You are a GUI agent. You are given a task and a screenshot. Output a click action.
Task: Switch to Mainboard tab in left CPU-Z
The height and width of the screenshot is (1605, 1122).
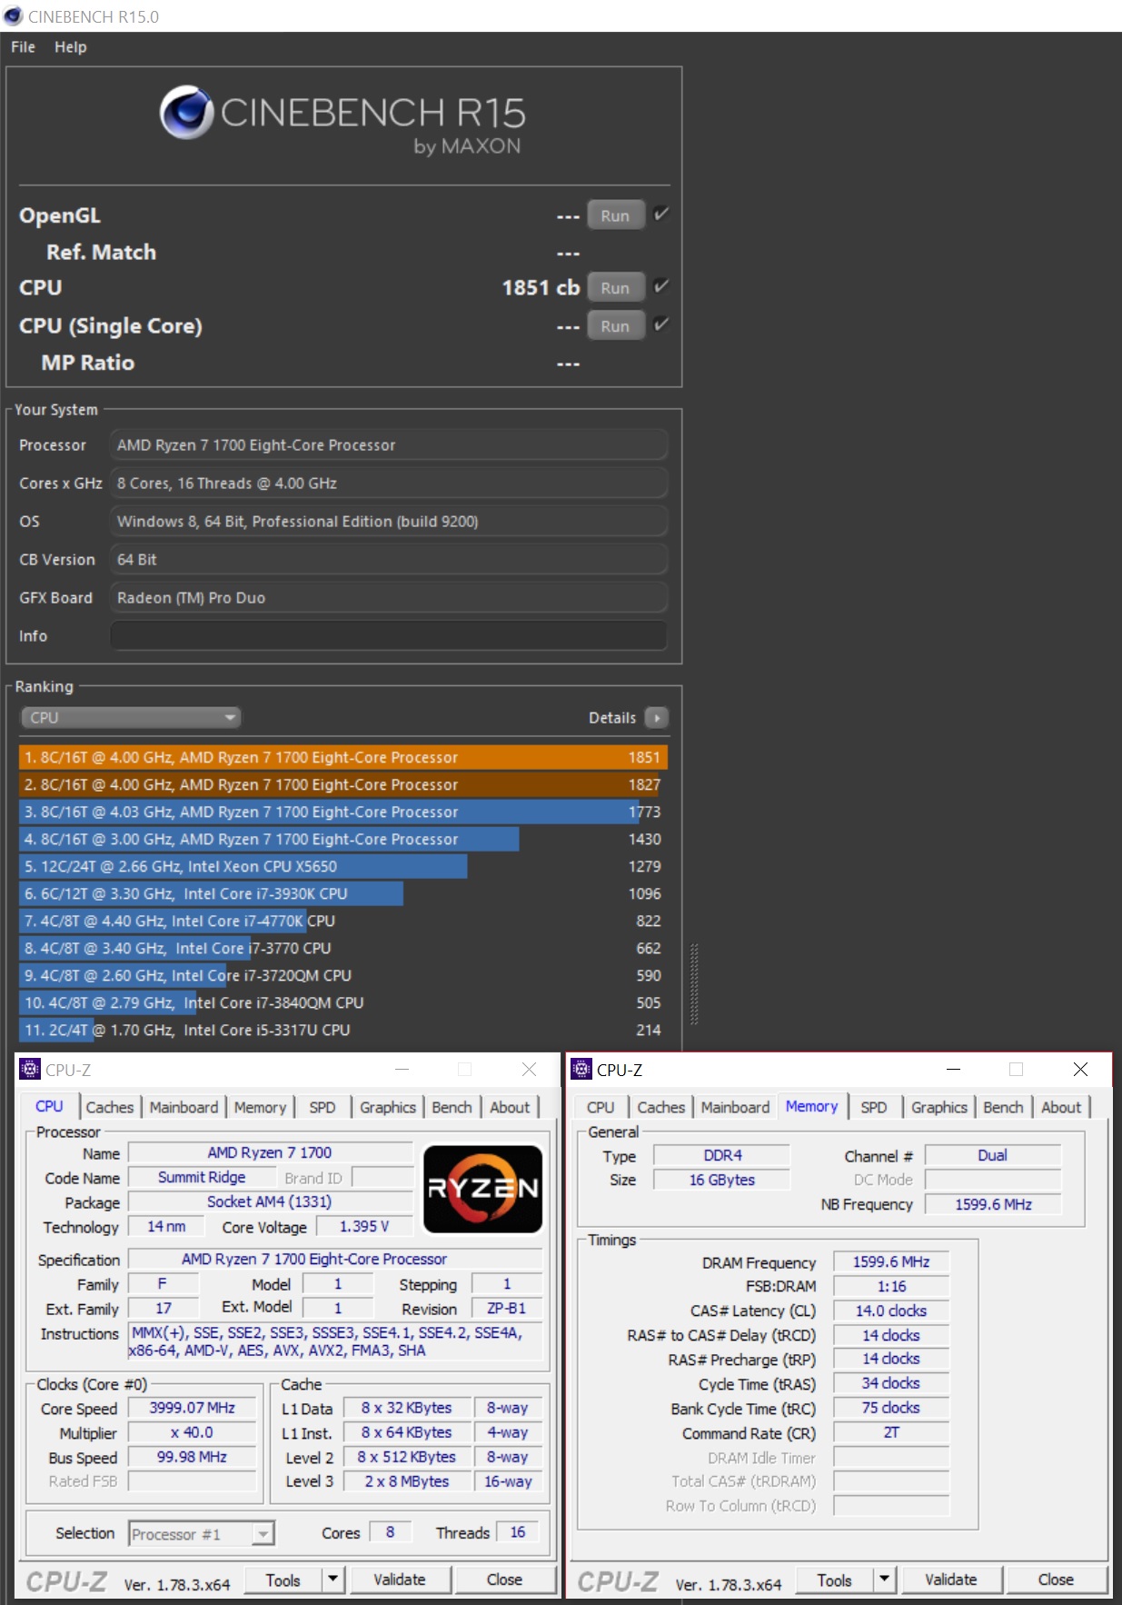tap(184, 1107)
